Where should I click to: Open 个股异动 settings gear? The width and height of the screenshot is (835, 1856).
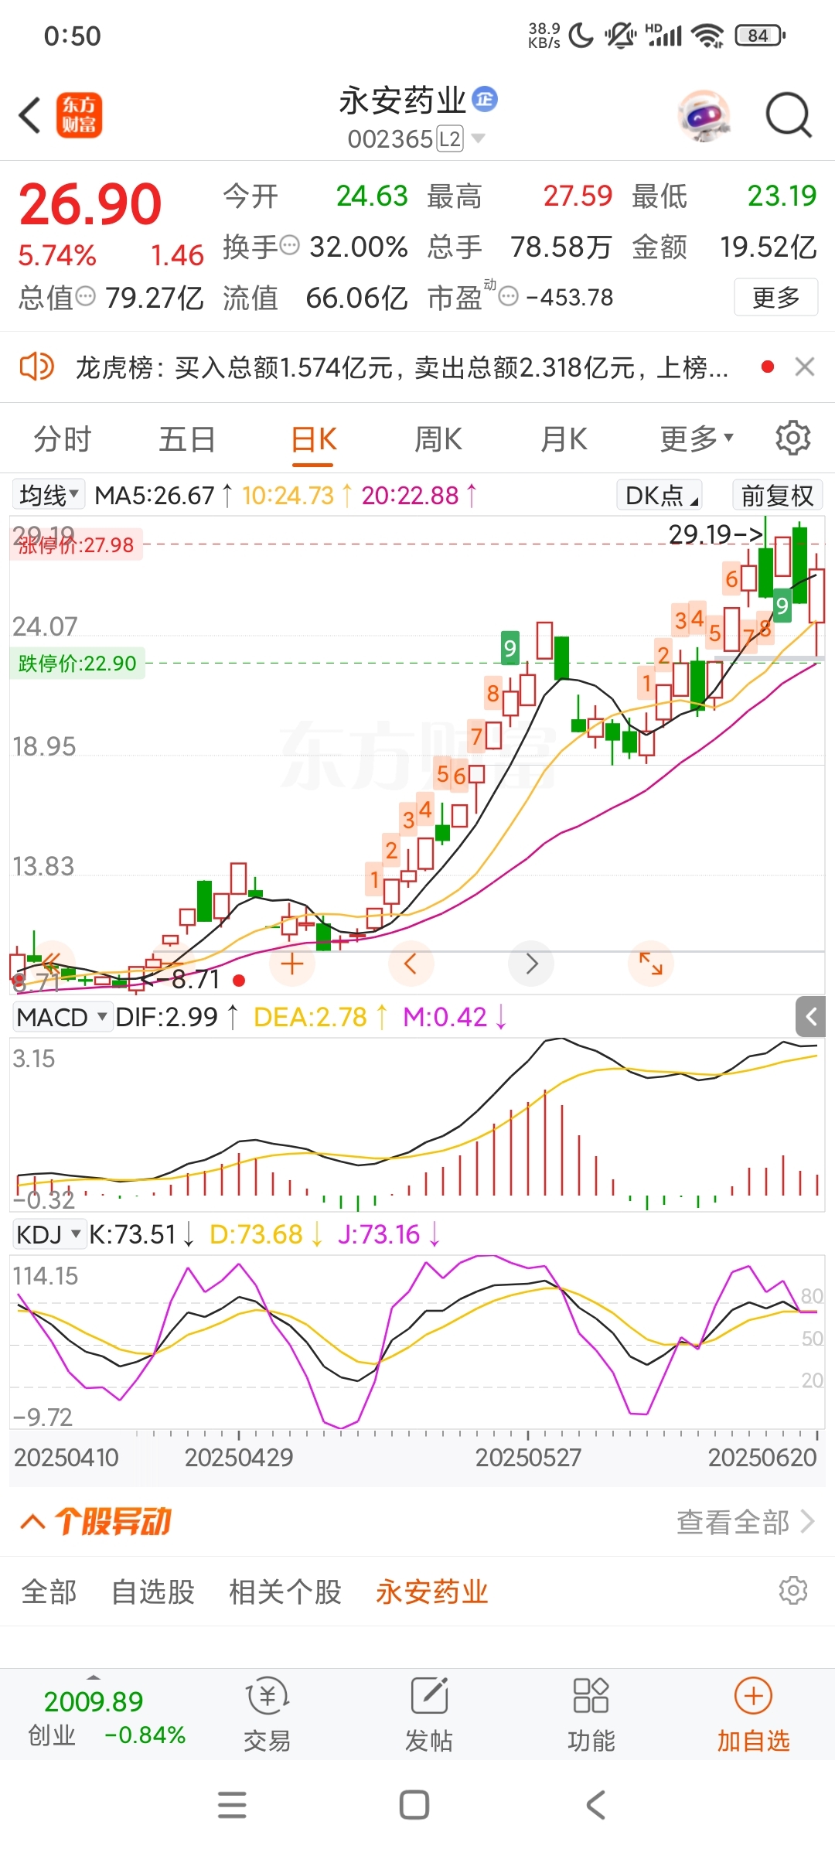coord(793,1591)
